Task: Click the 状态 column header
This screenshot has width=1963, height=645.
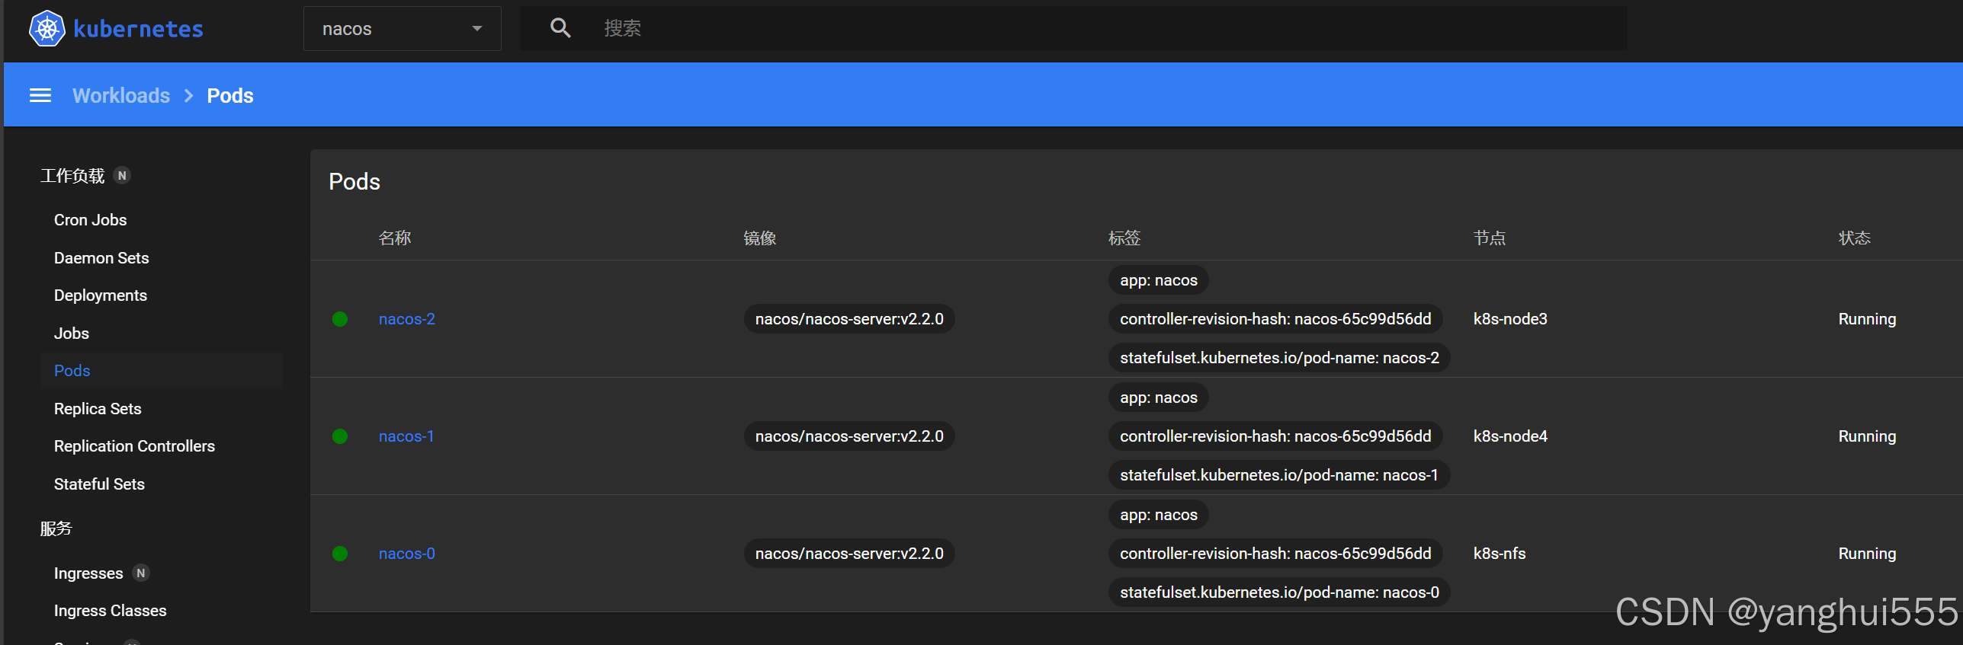Action: pyautogui.click(x=1855, y=238)
